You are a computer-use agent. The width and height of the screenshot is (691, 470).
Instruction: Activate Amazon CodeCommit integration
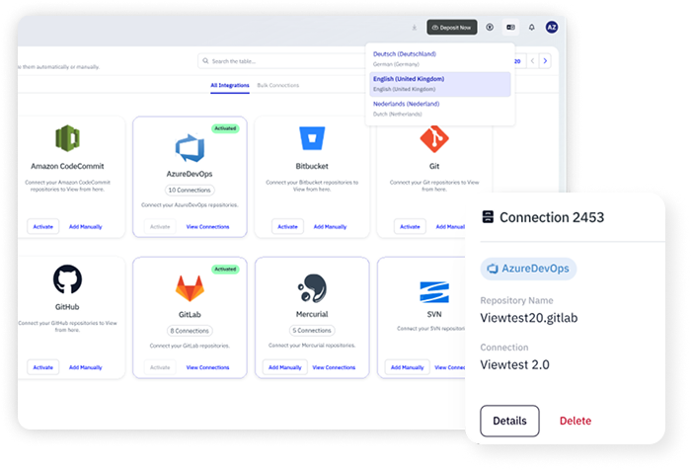point(43,227)
